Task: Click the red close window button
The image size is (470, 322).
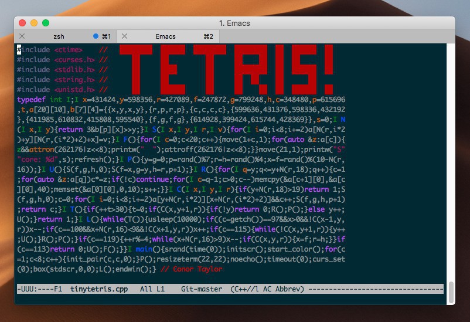Action: [22, 23]
